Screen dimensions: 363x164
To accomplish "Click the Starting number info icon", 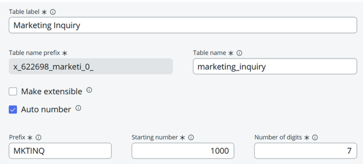I will click(x=191, y=138).
